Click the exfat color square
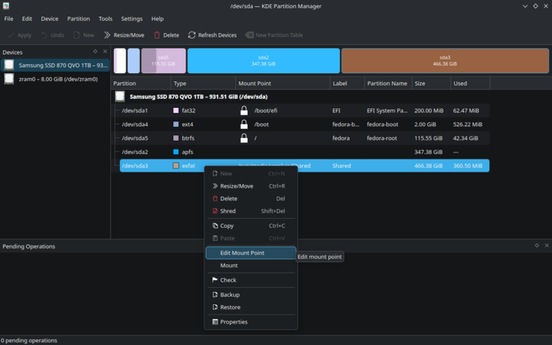Screen dimensions: 552x345 pyautogui.click(x=176, y=166)
